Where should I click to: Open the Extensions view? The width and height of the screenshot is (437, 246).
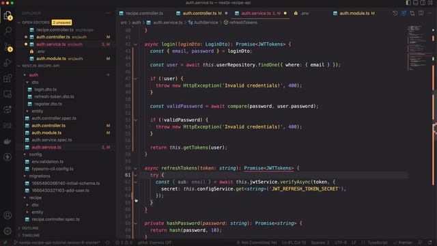pyautogui.click(x=8, y=79)
